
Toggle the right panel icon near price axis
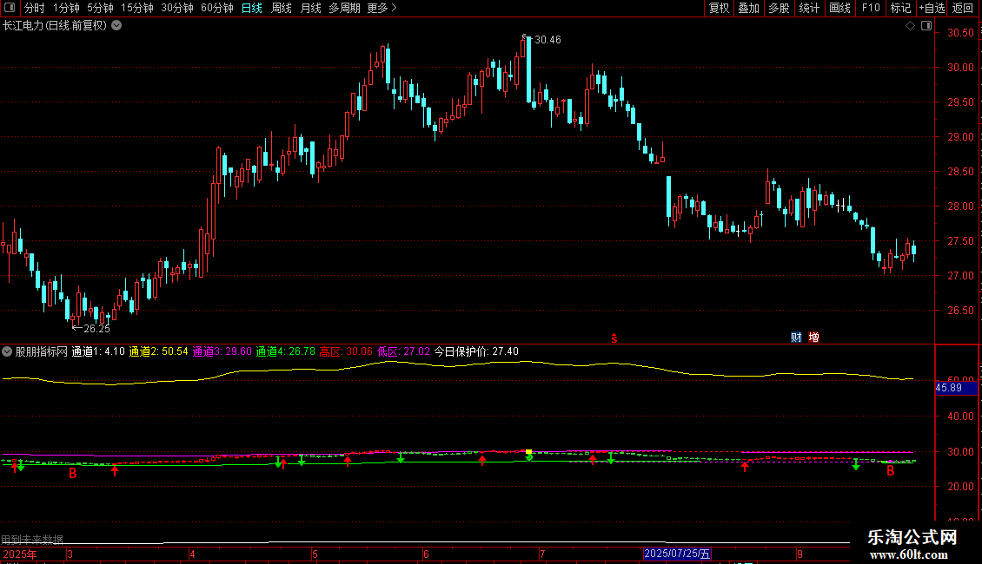pos(926,26)
